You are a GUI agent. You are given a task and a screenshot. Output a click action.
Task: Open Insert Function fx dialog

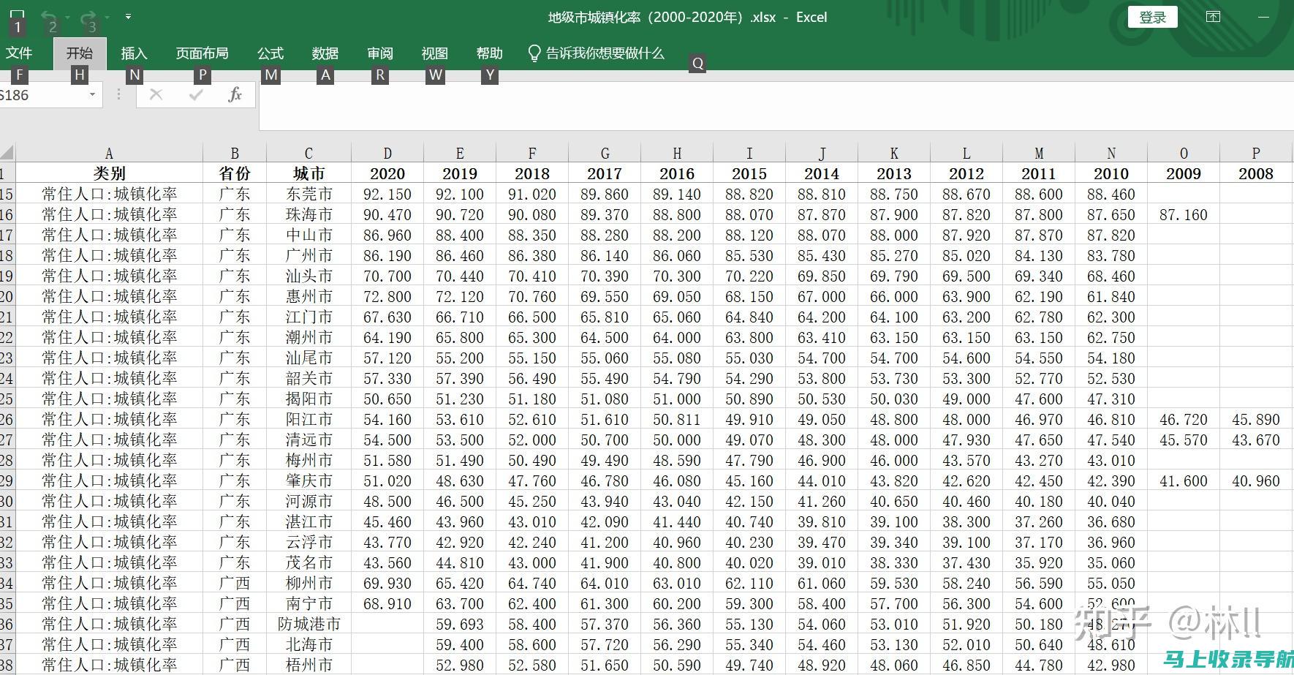pos(235,94)
